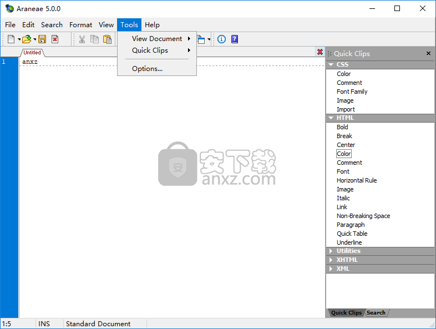Expand the Open file dropdown arrow
Viewport: 436px width, 329px height.
(x=35, y=39)
